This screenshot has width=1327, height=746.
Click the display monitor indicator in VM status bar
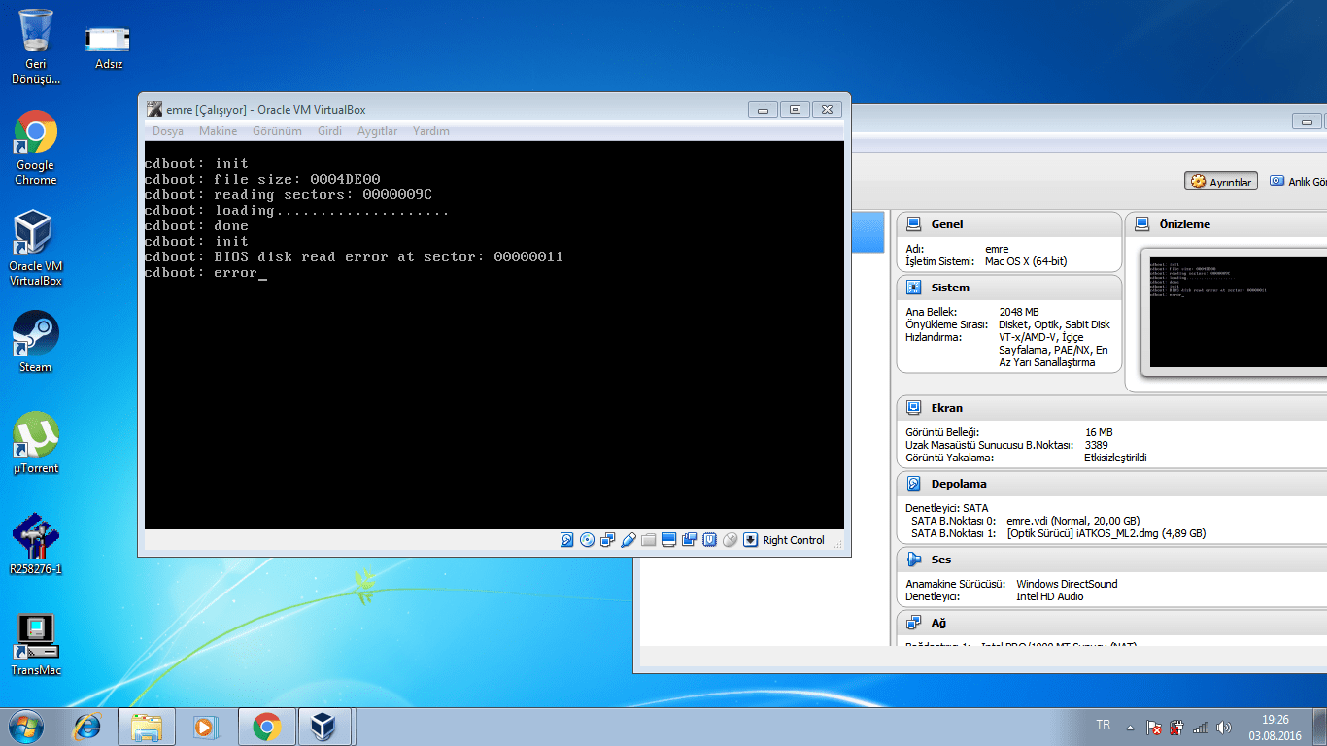[668, 540]
